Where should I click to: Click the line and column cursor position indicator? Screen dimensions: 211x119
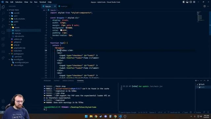click(143, 112)
